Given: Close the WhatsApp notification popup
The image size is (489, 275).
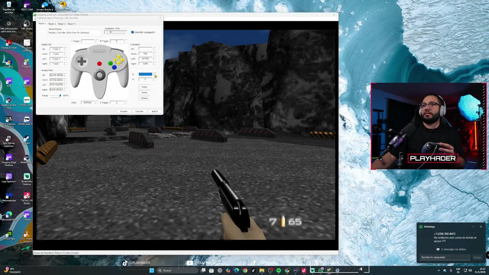Looking at the screenshot, I should (481, 226).
